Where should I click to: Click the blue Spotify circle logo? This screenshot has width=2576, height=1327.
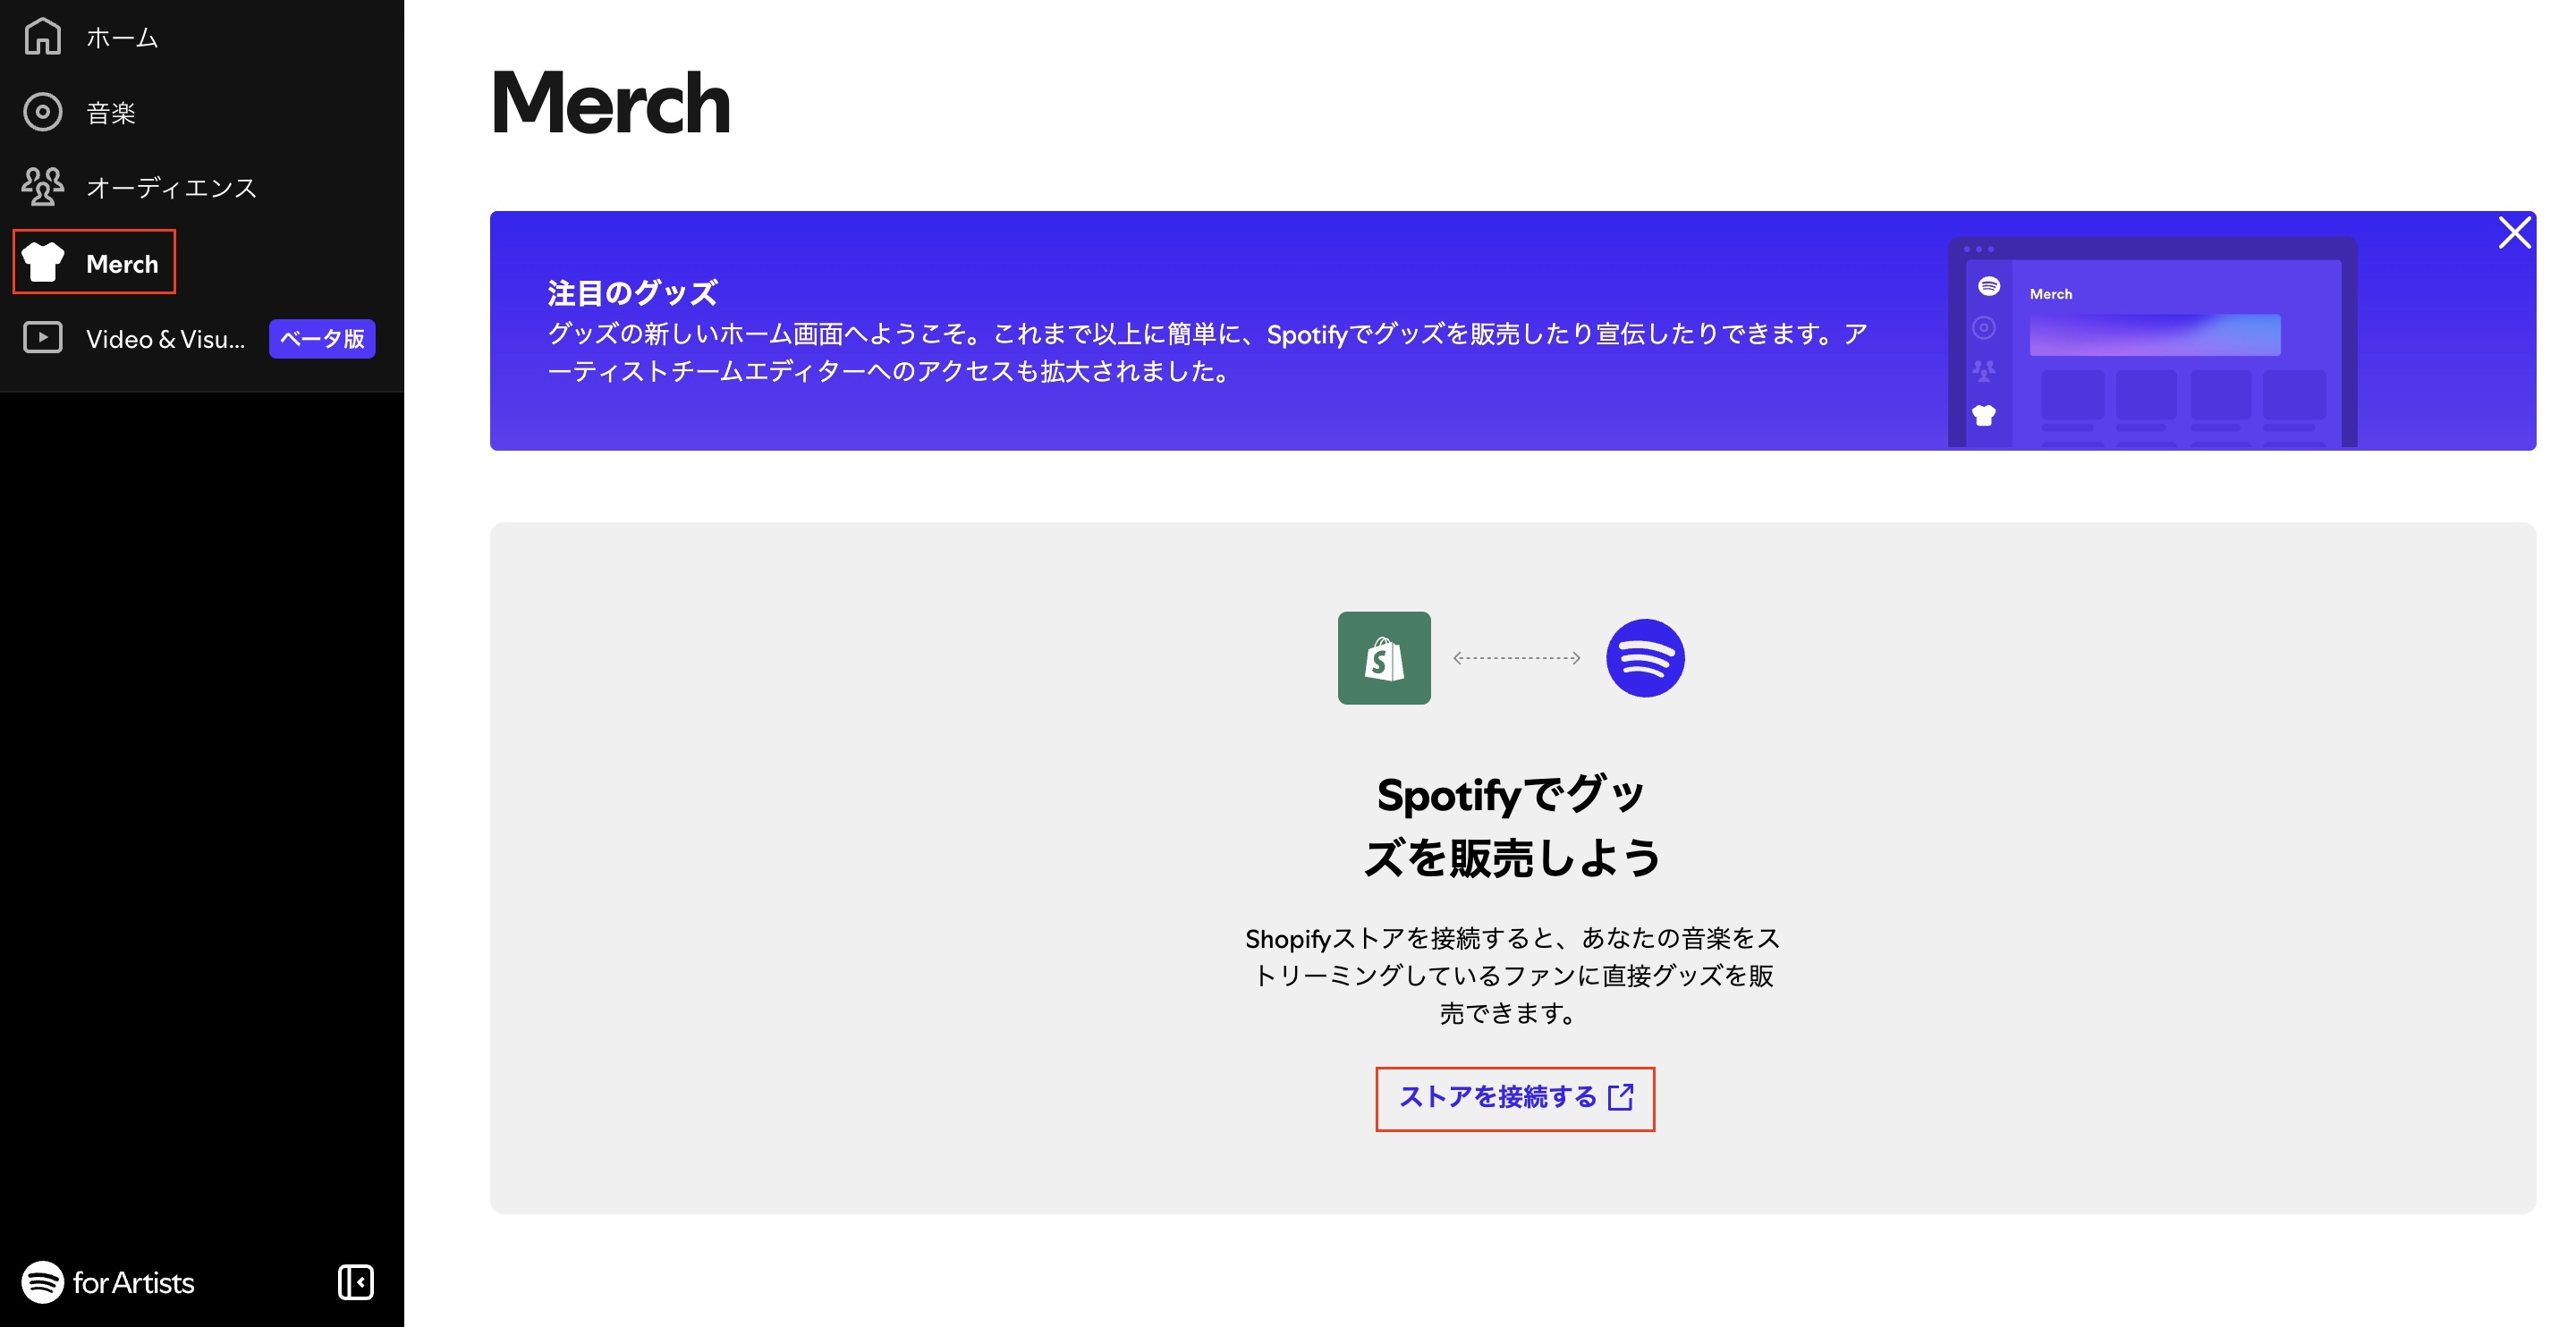coord(1645,658)
